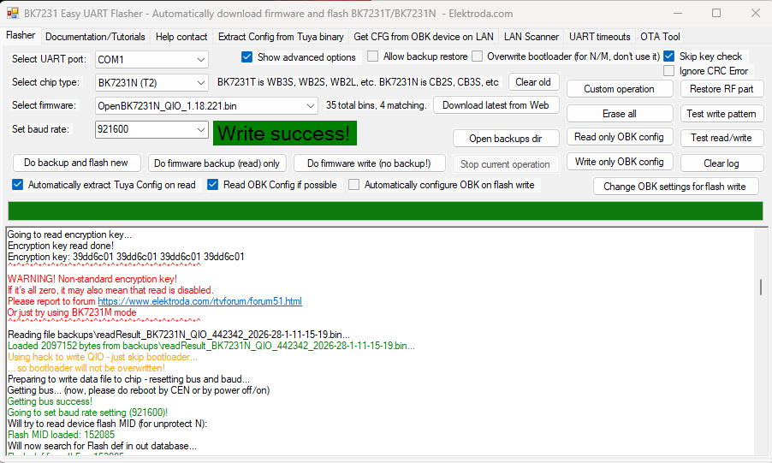This screenshot has height=463, width=772.
Task: Click the "Select firmware:" label
Action: pos(45,105)
